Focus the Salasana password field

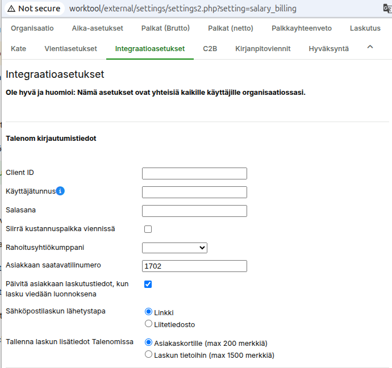tap(194, 211)
